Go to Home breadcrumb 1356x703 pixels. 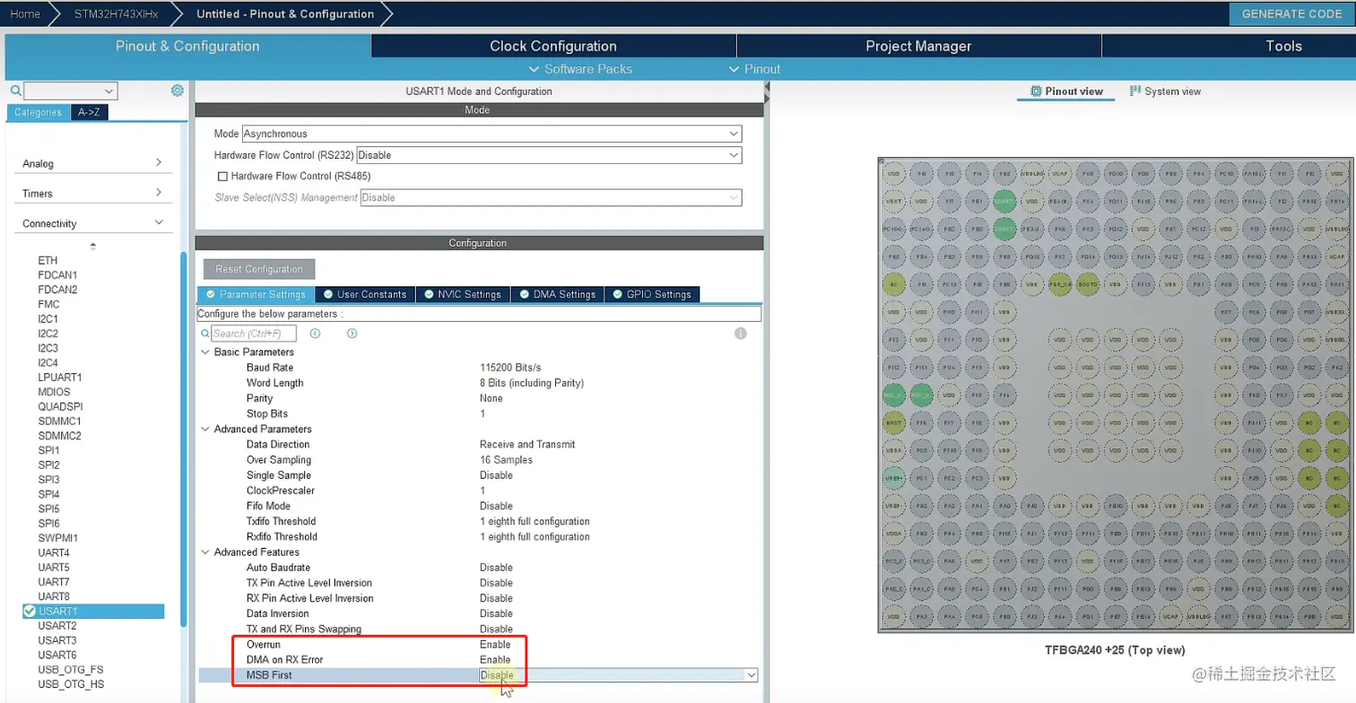click(25, 13)
